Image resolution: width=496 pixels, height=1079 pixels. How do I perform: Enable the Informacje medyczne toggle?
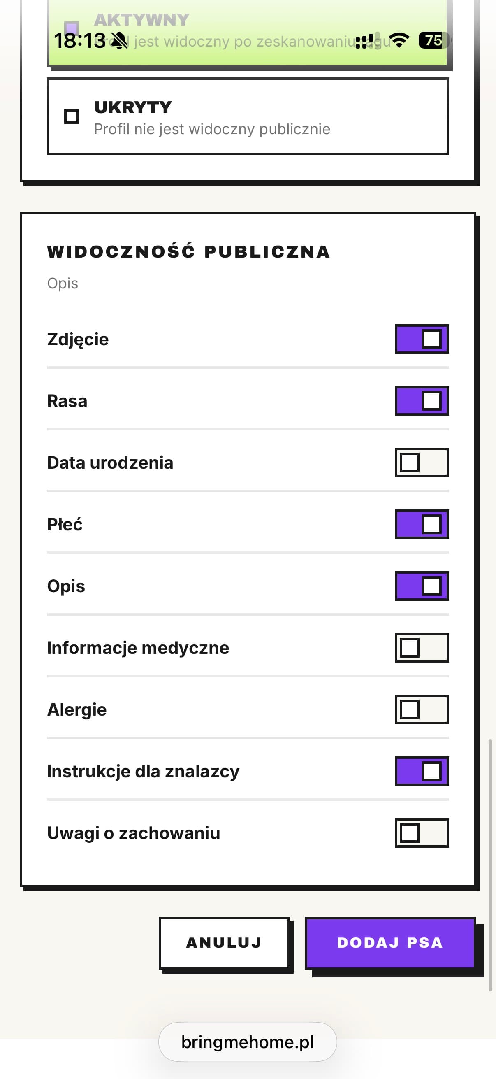click(x=422, y=648)
